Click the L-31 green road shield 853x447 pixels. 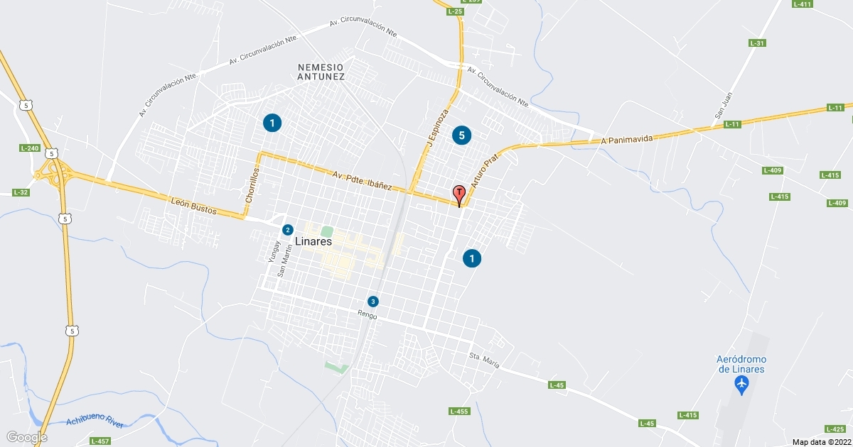coord(758,43)
